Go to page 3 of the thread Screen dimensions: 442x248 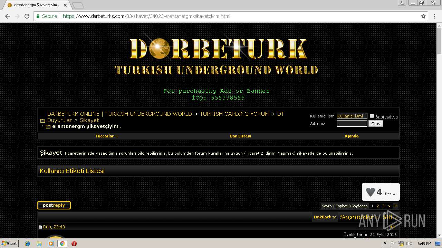click(x=383, y=206)
